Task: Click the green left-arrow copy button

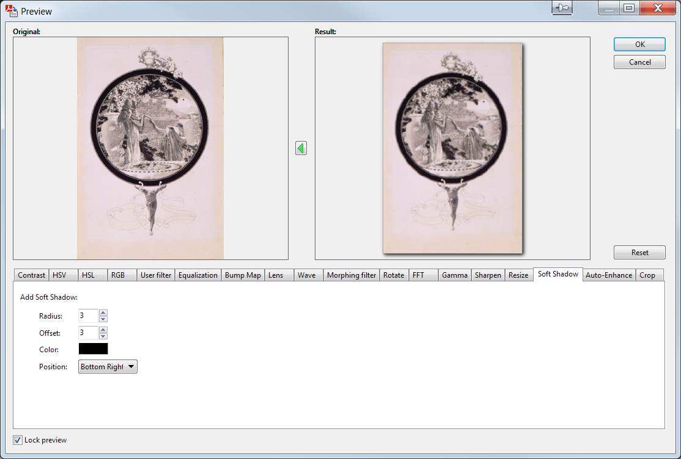Action: click(x=301, y=148)
